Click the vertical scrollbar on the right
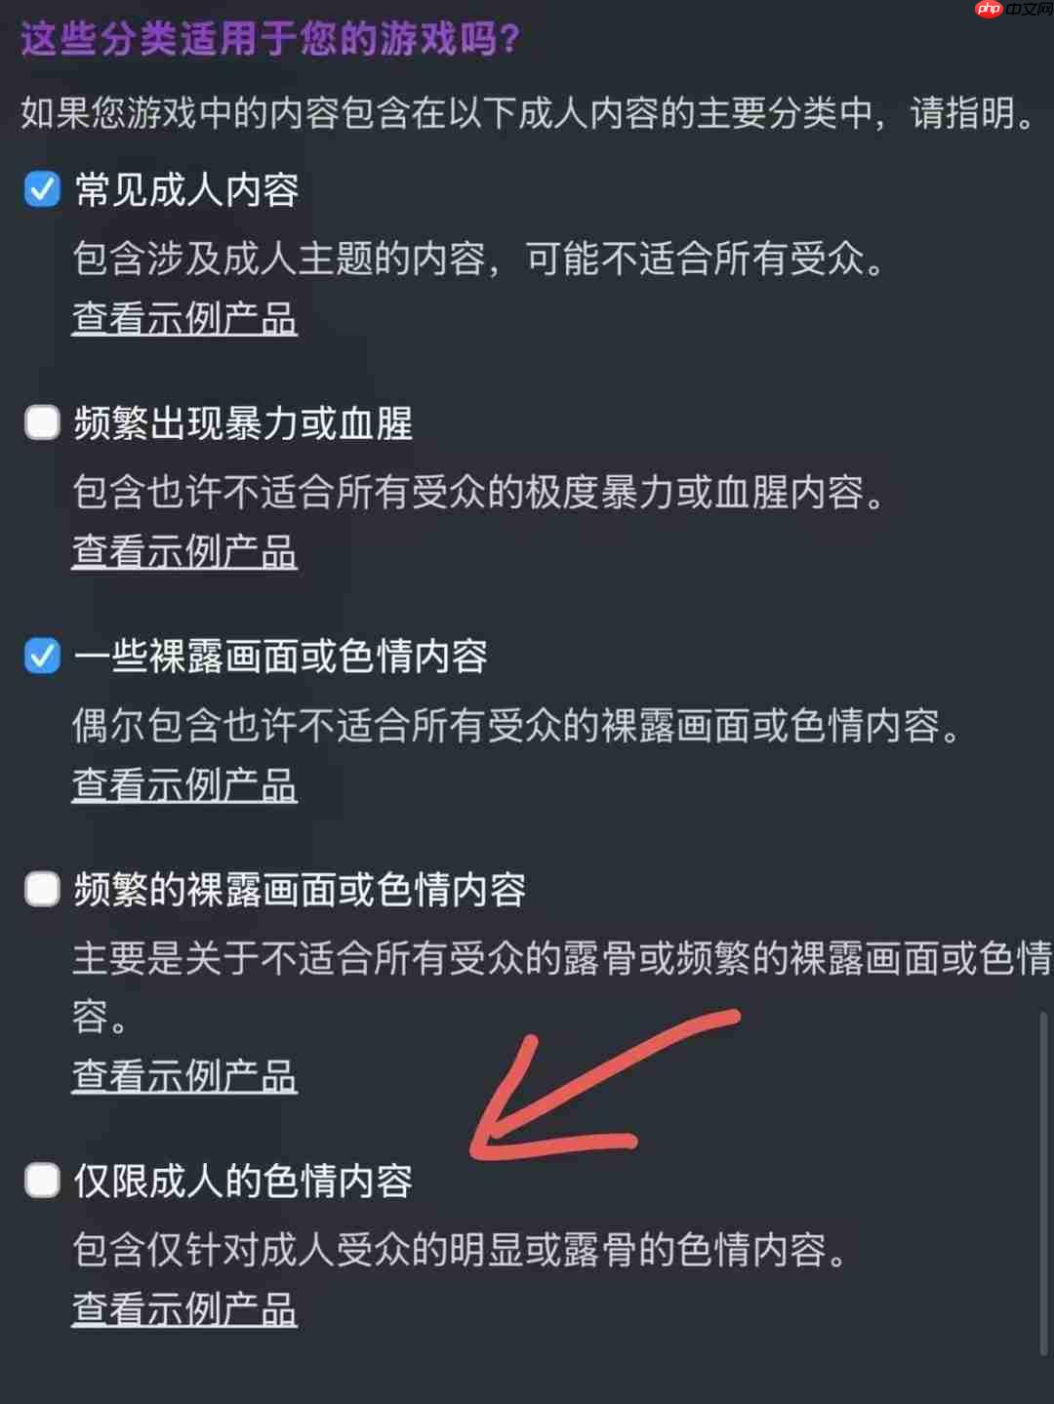Screen dimensions: 1054x1404 pyautogui.click(x=1043, y=1183)
